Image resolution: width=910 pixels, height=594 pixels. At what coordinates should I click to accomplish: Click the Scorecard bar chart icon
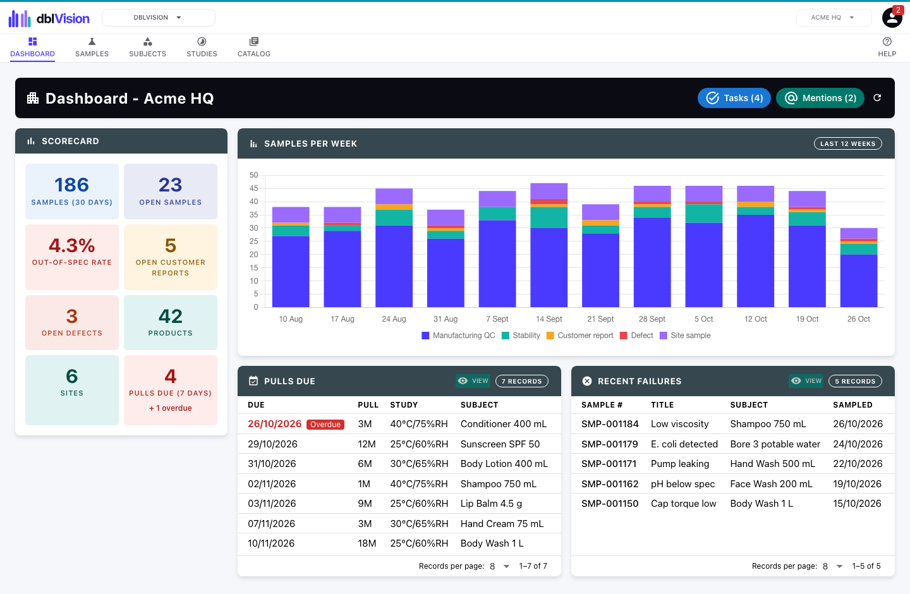pos(31,141)
